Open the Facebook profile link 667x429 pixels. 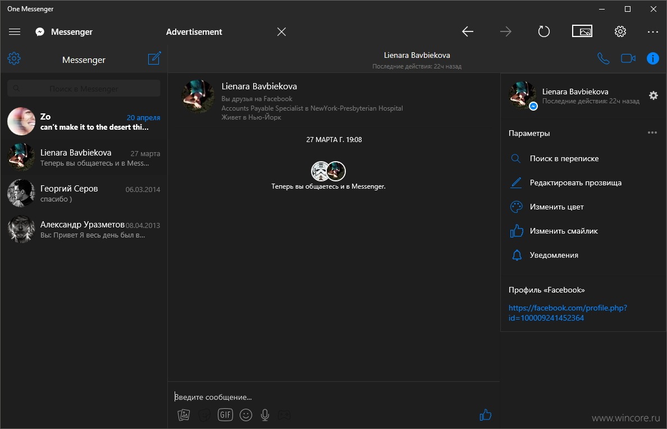point(568,313)
